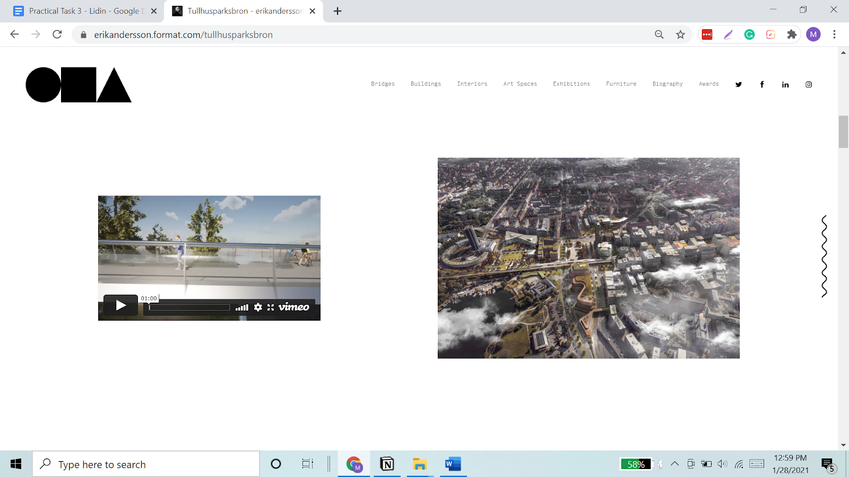849x477 pixels.
Task: Open Word from the taskbar
Action: pyautogui.click(x=453, y=464)
